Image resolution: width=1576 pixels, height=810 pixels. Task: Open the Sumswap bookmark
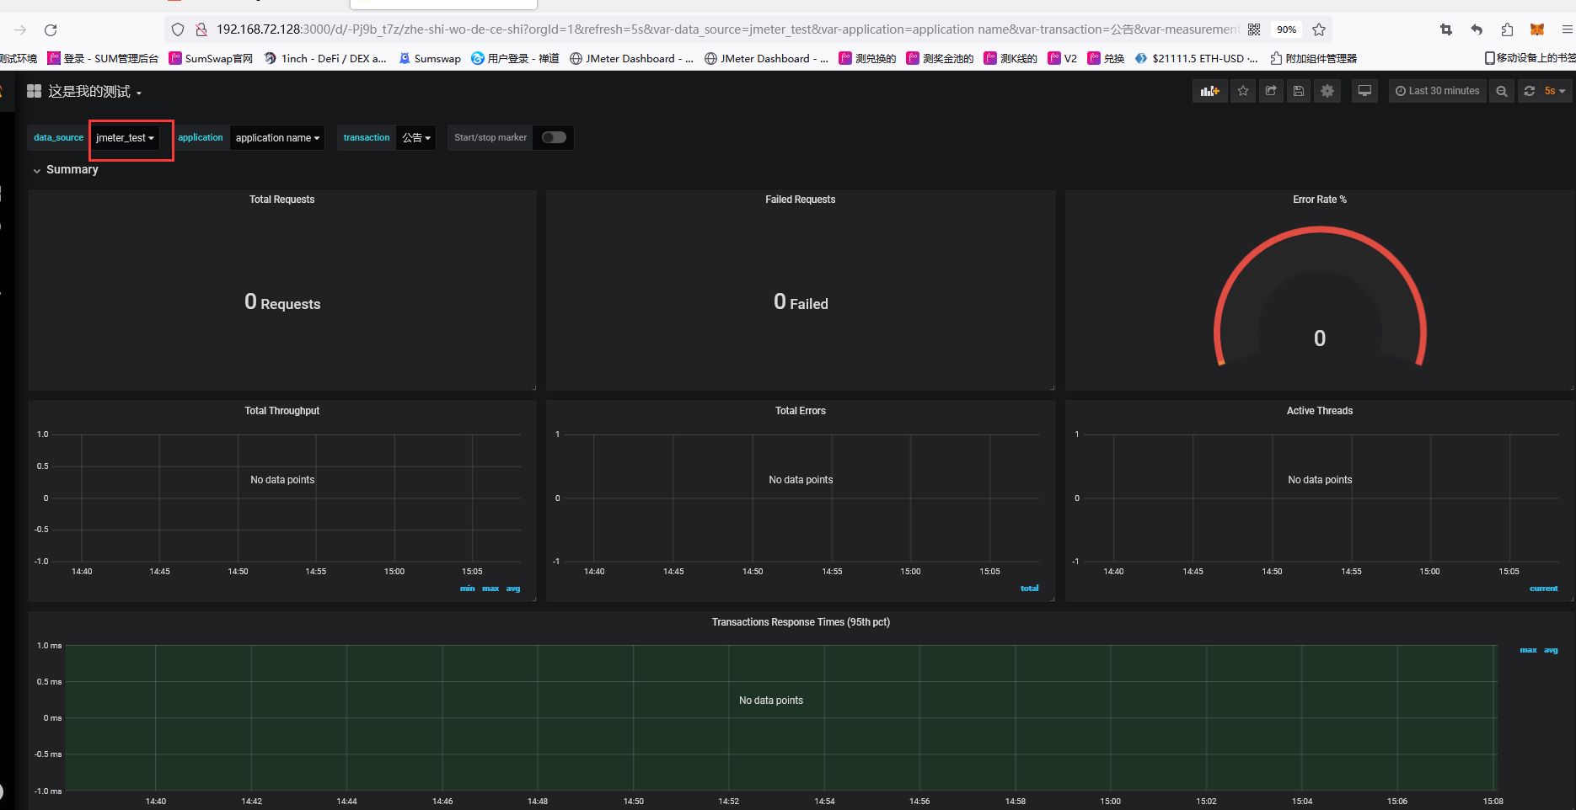430,58
